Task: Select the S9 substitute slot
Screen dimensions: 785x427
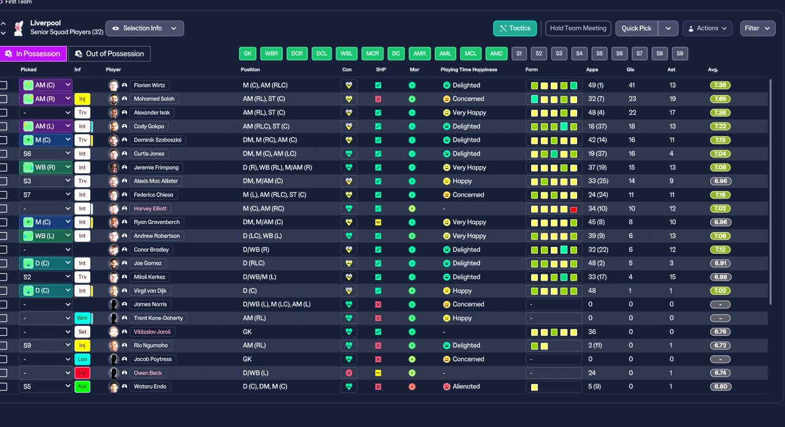Action: coord(680,54)
